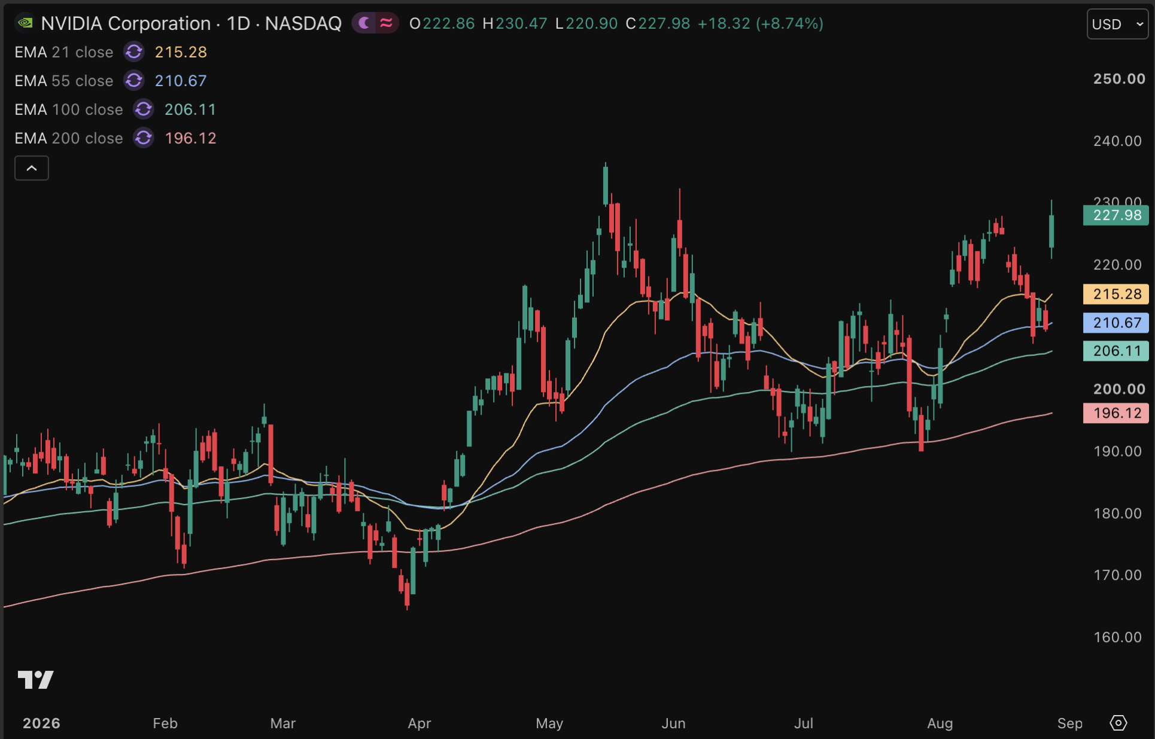Click the TradingView logo in the chart corner
The image size is (1155, 739).
[x=36, y=680]
